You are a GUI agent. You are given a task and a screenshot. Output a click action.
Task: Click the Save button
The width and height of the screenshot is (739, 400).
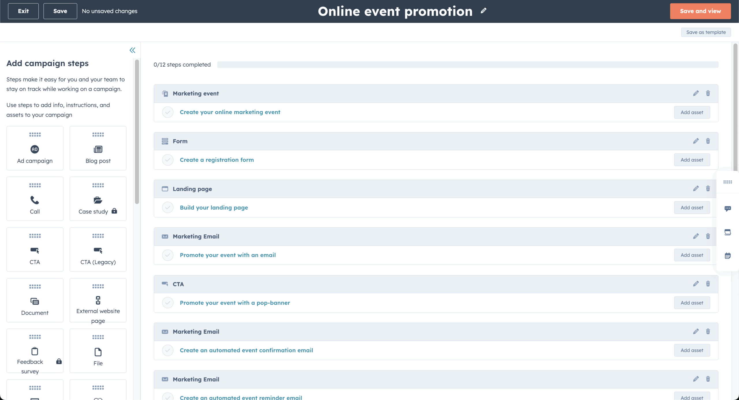click(60, 11)
